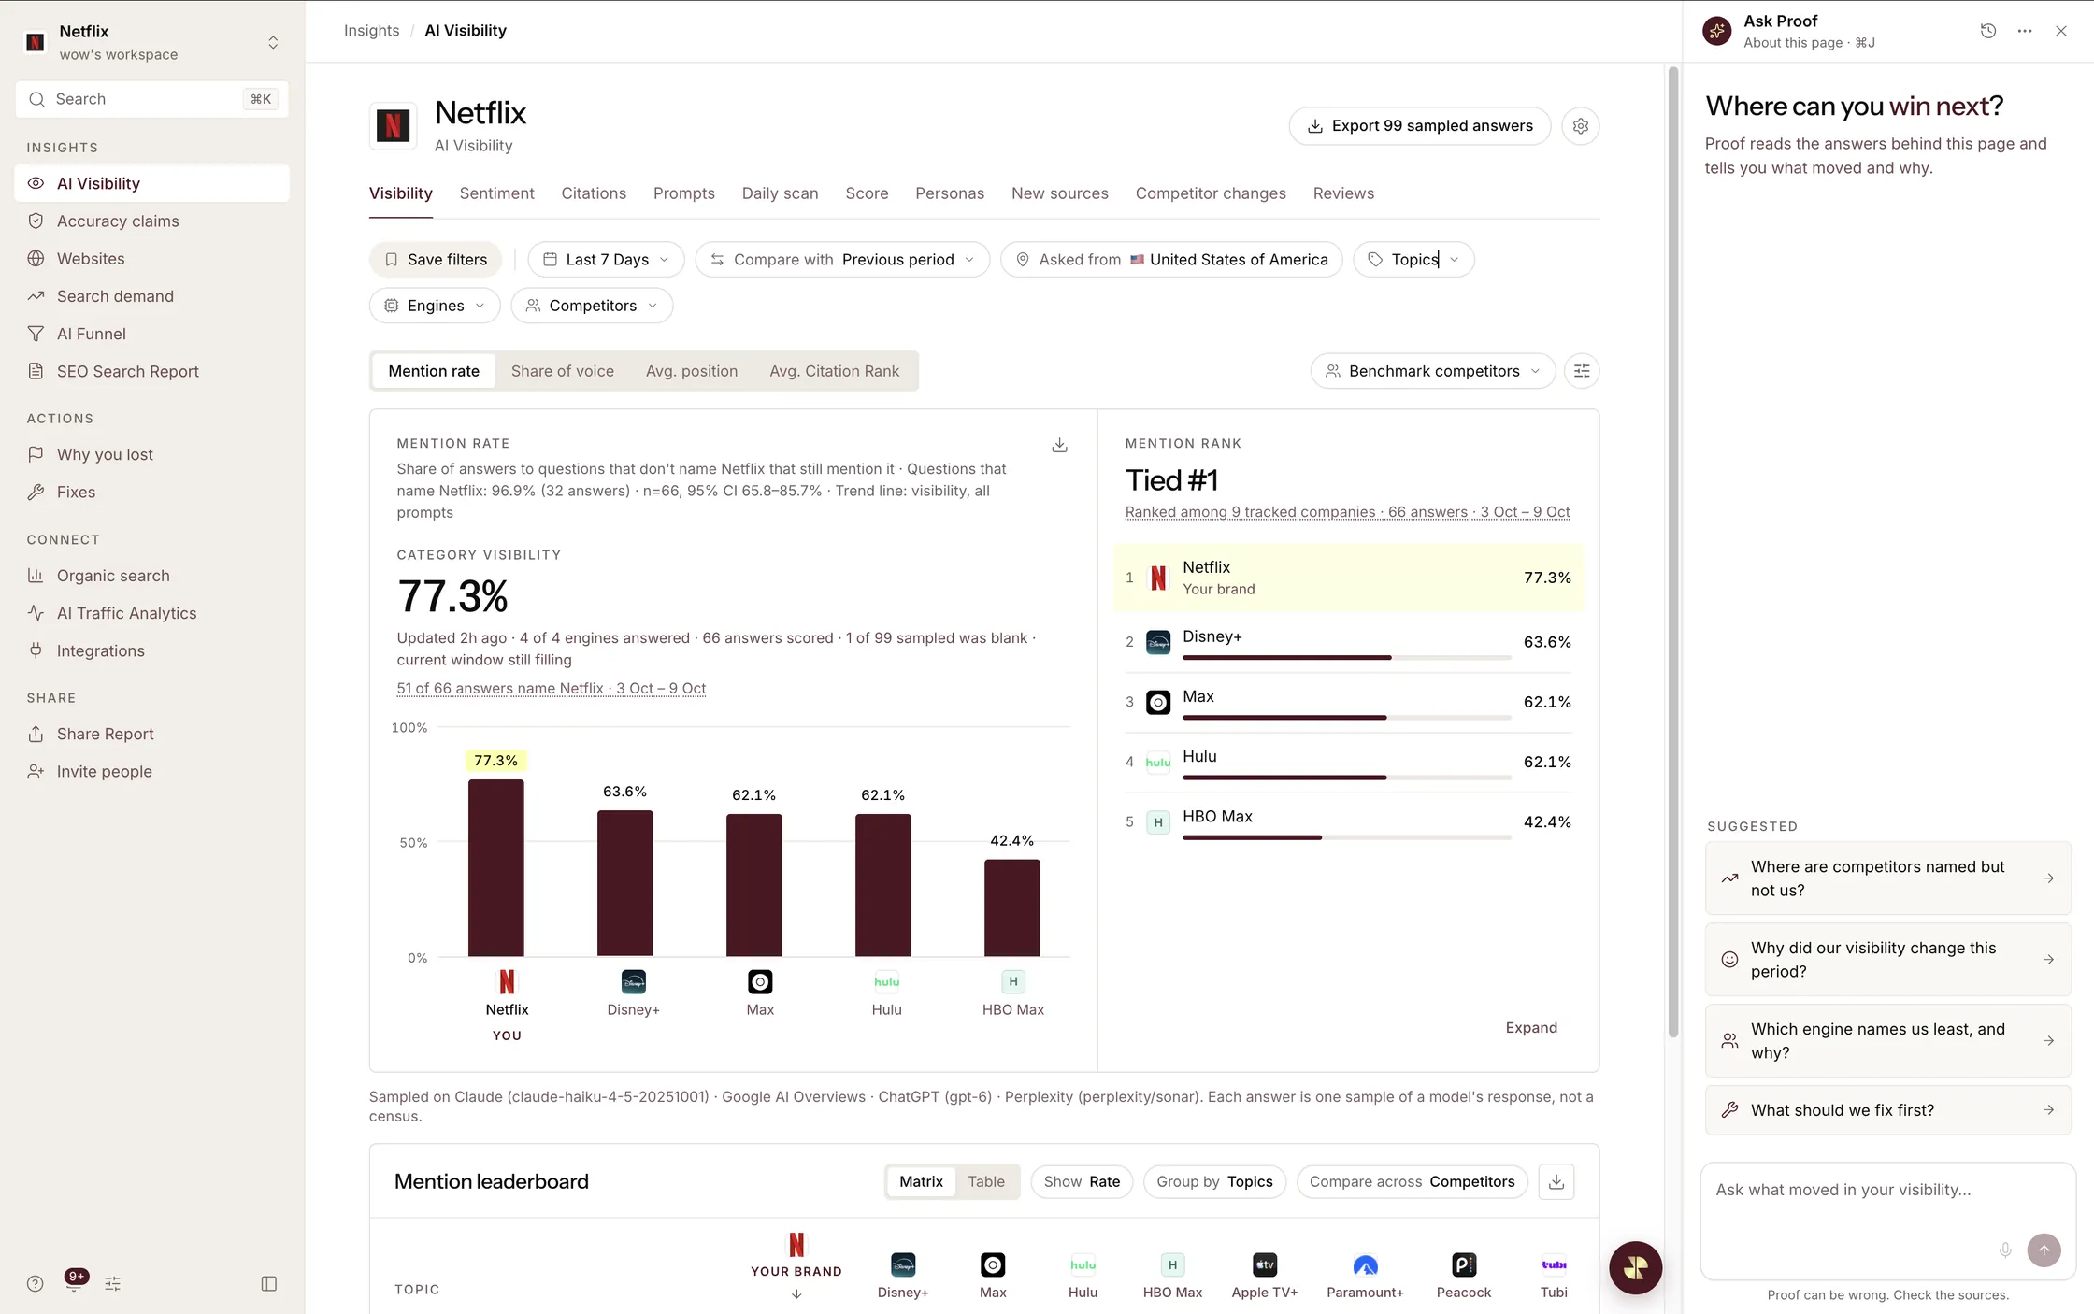The height and width of the screenshot is (1314, 2094).
Task: Open notifications with 9+ badge
Action: click(75, 1280)
